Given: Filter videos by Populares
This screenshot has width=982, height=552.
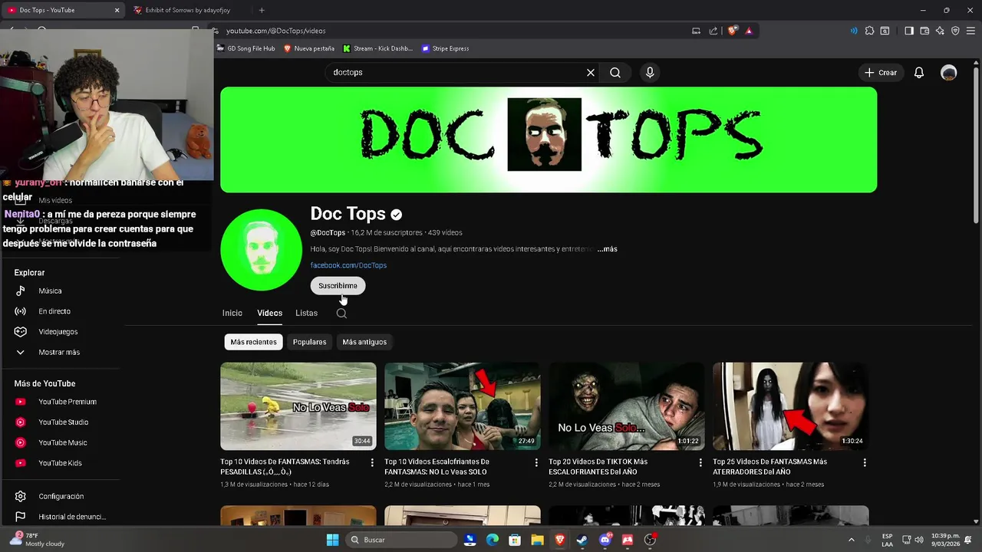Looking at the screenshot, I should click(x=309, y=342).
